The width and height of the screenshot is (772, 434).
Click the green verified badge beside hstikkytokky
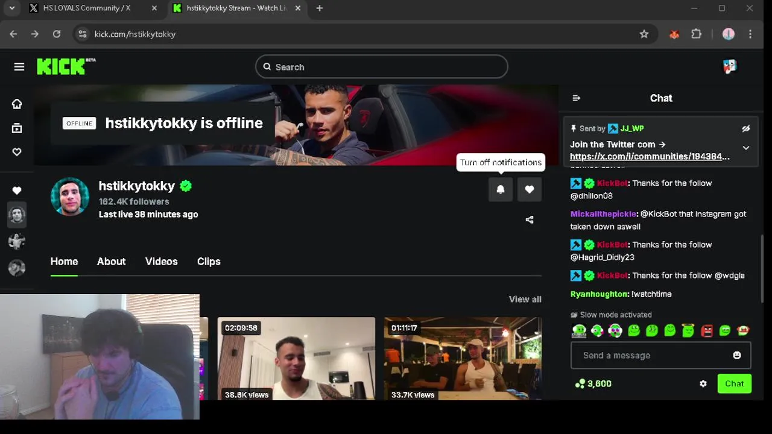coord(186,186)
